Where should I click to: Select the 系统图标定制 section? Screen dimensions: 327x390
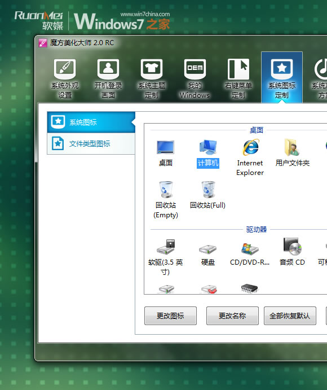coord(282,77)
